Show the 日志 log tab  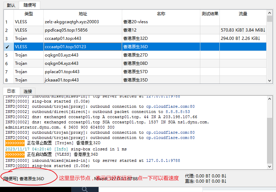pos(11,91)
